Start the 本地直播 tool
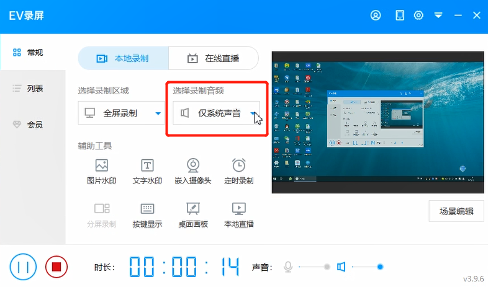This screenshot has width=488, height=287. [x=238, y=215]
